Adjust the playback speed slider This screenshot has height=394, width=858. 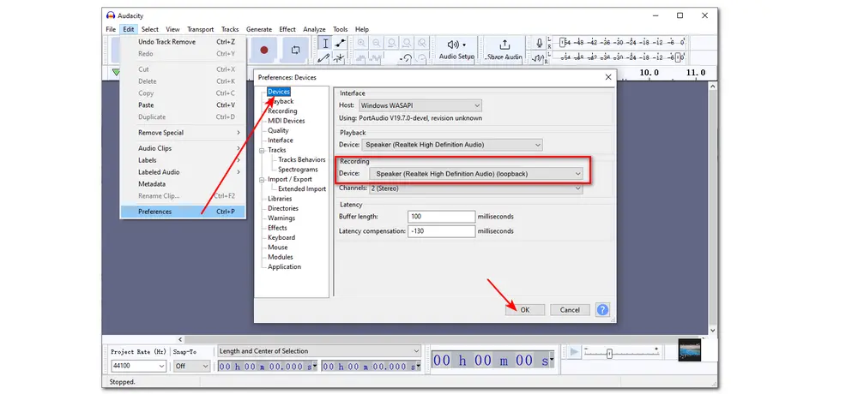608,353
